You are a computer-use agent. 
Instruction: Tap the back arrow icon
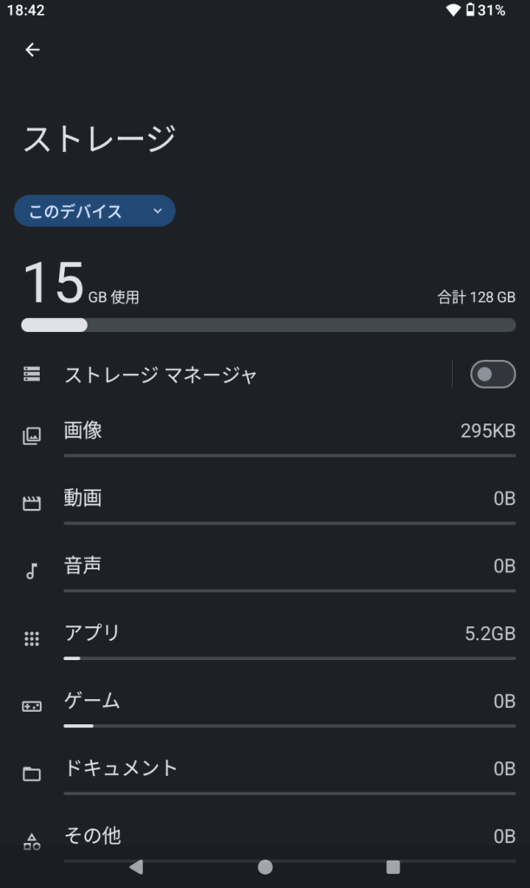pyautogui.click(x=32, y=50)
